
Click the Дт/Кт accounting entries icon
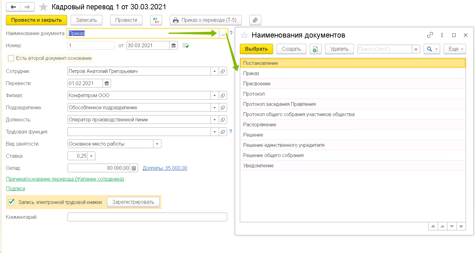(156, 20)
